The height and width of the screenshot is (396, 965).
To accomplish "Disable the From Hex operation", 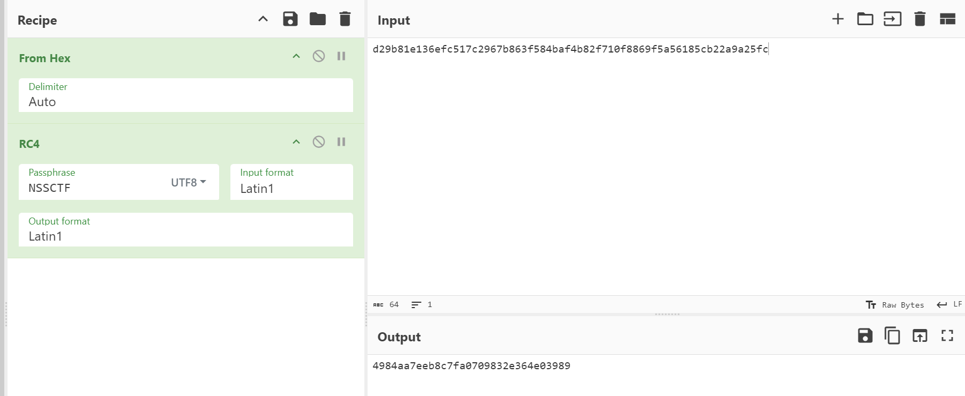I will tap(319, 56).
